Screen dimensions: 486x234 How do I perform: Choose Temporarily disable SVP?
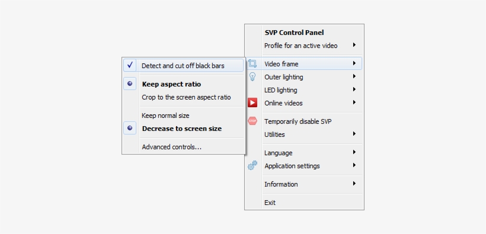click(x=298, y=121)
